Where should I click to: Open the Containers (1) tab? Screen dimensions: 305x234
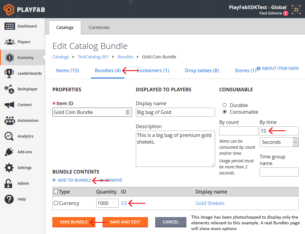coord(153,70)
